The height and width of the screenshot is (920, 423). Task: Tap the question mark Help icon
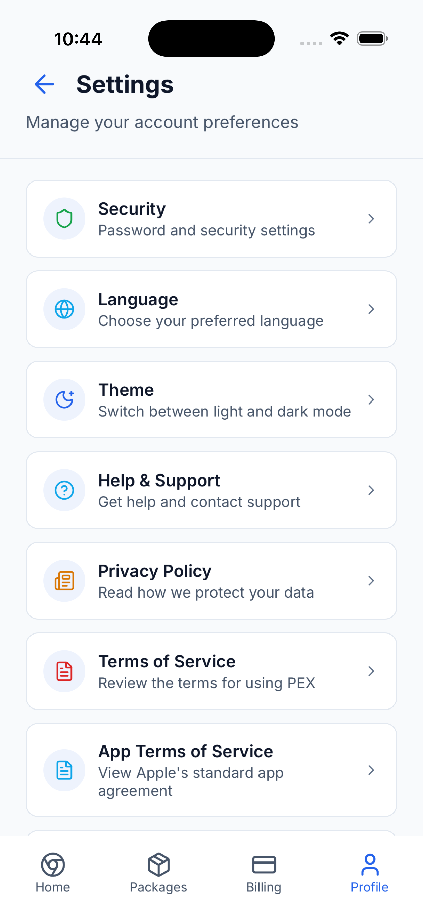point(64,490)
